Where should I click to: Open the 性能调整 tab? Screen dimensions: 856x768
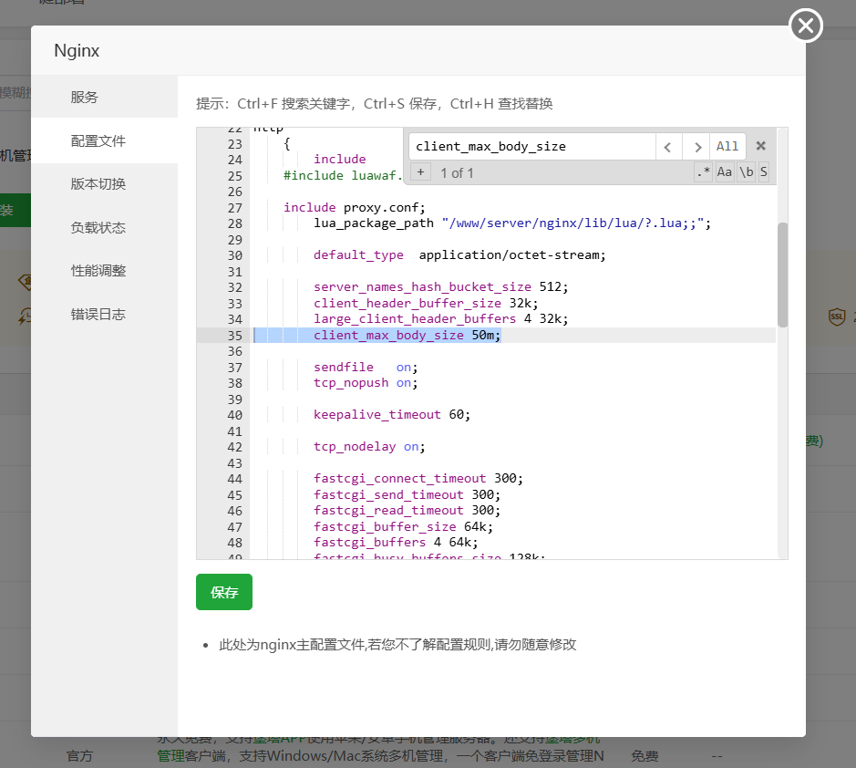(104, 270)
